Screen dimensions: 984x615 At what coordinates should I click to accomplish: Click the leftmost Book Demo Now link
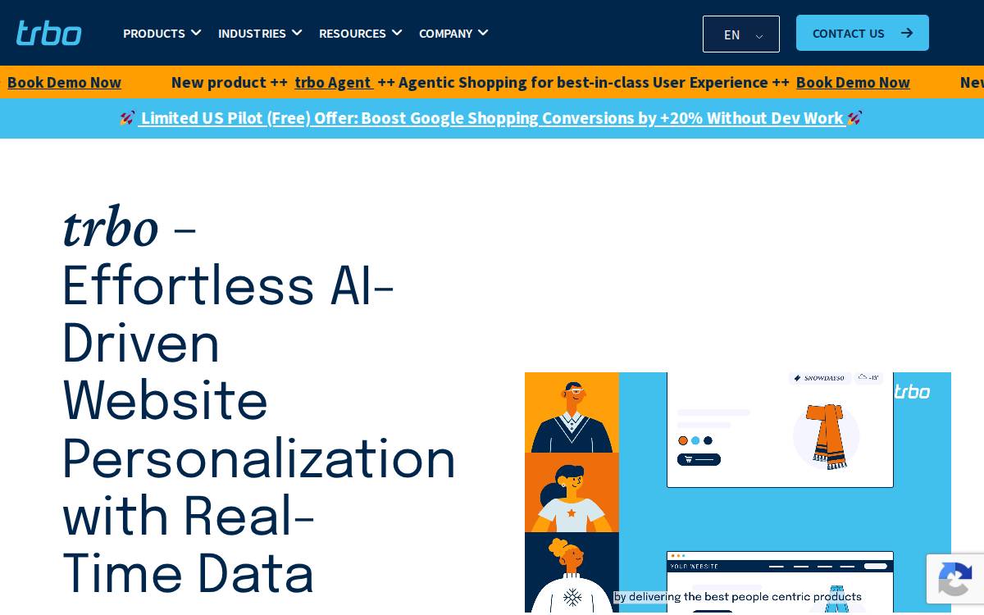64,82
